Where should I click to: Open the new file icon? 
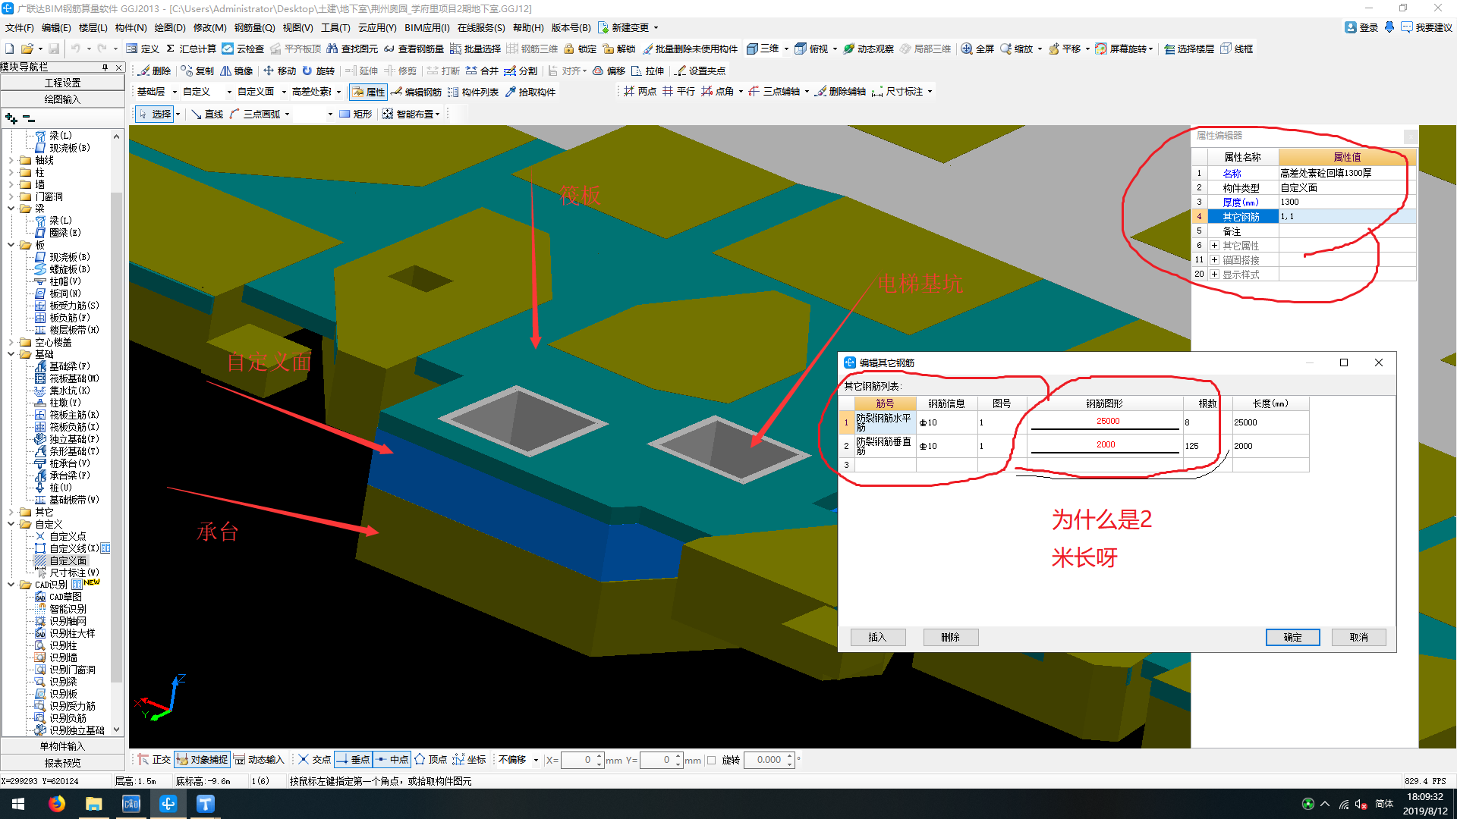[x=9, y=49]
